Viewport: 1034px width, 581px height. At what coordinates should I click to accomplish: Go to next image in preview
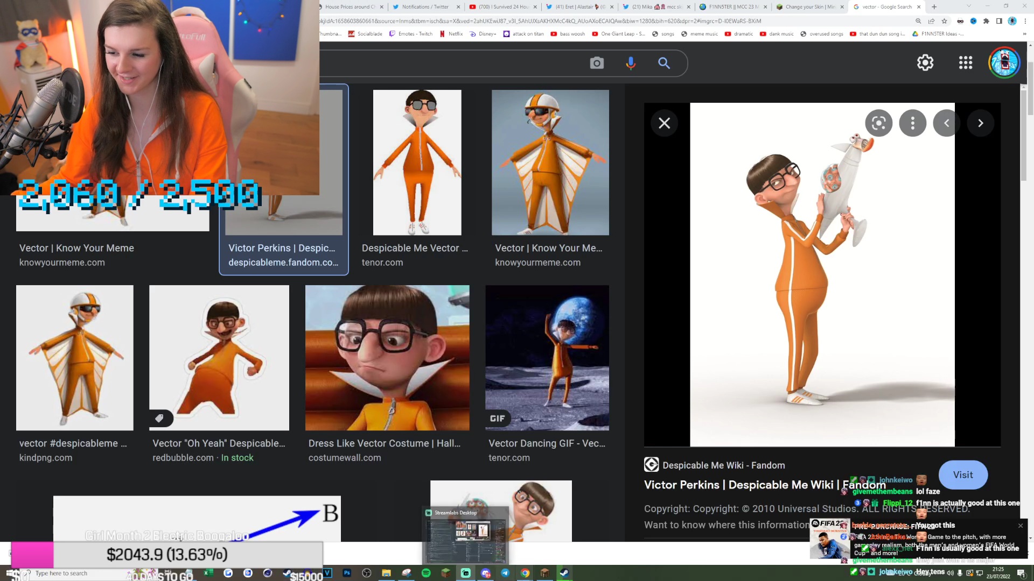coord(981,123)
